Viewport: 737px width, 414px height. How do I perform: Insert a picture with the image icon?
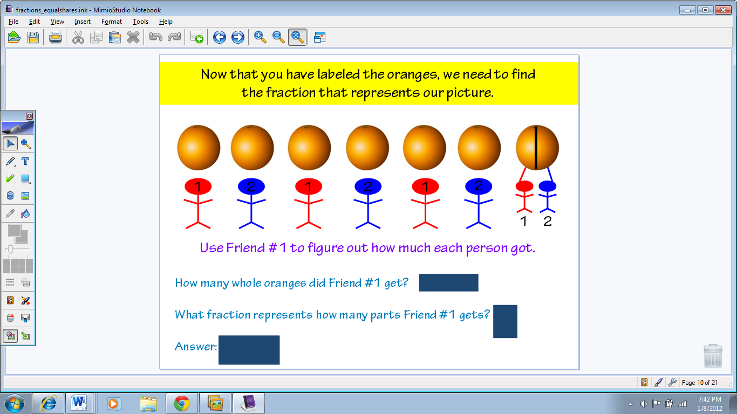point(25,196)
